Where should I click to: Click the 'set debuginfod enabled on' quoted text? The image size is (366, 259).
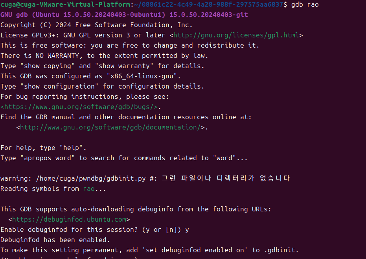pyautogui.click(x=195, y=250)
